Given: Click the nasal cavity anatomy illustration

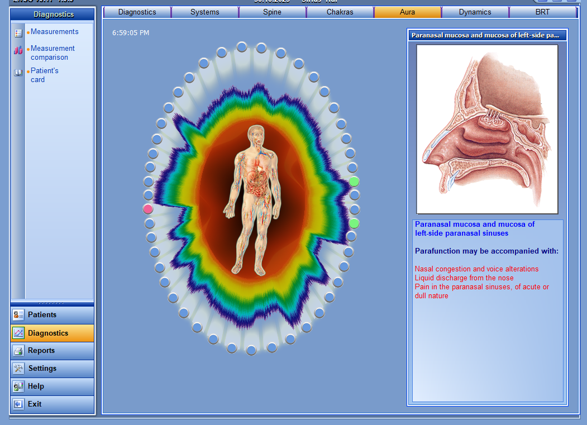Looking at the screenshot, I should pyautogui.click(x=487, y=129).
